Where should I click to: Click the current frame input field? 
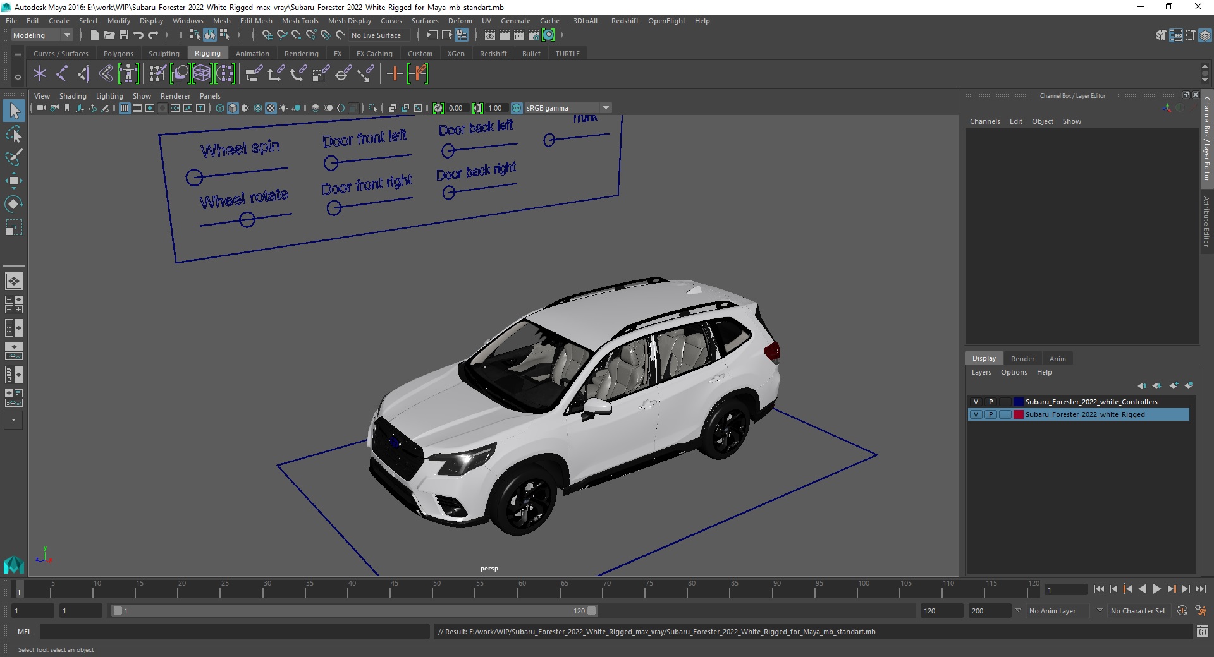1065,589
